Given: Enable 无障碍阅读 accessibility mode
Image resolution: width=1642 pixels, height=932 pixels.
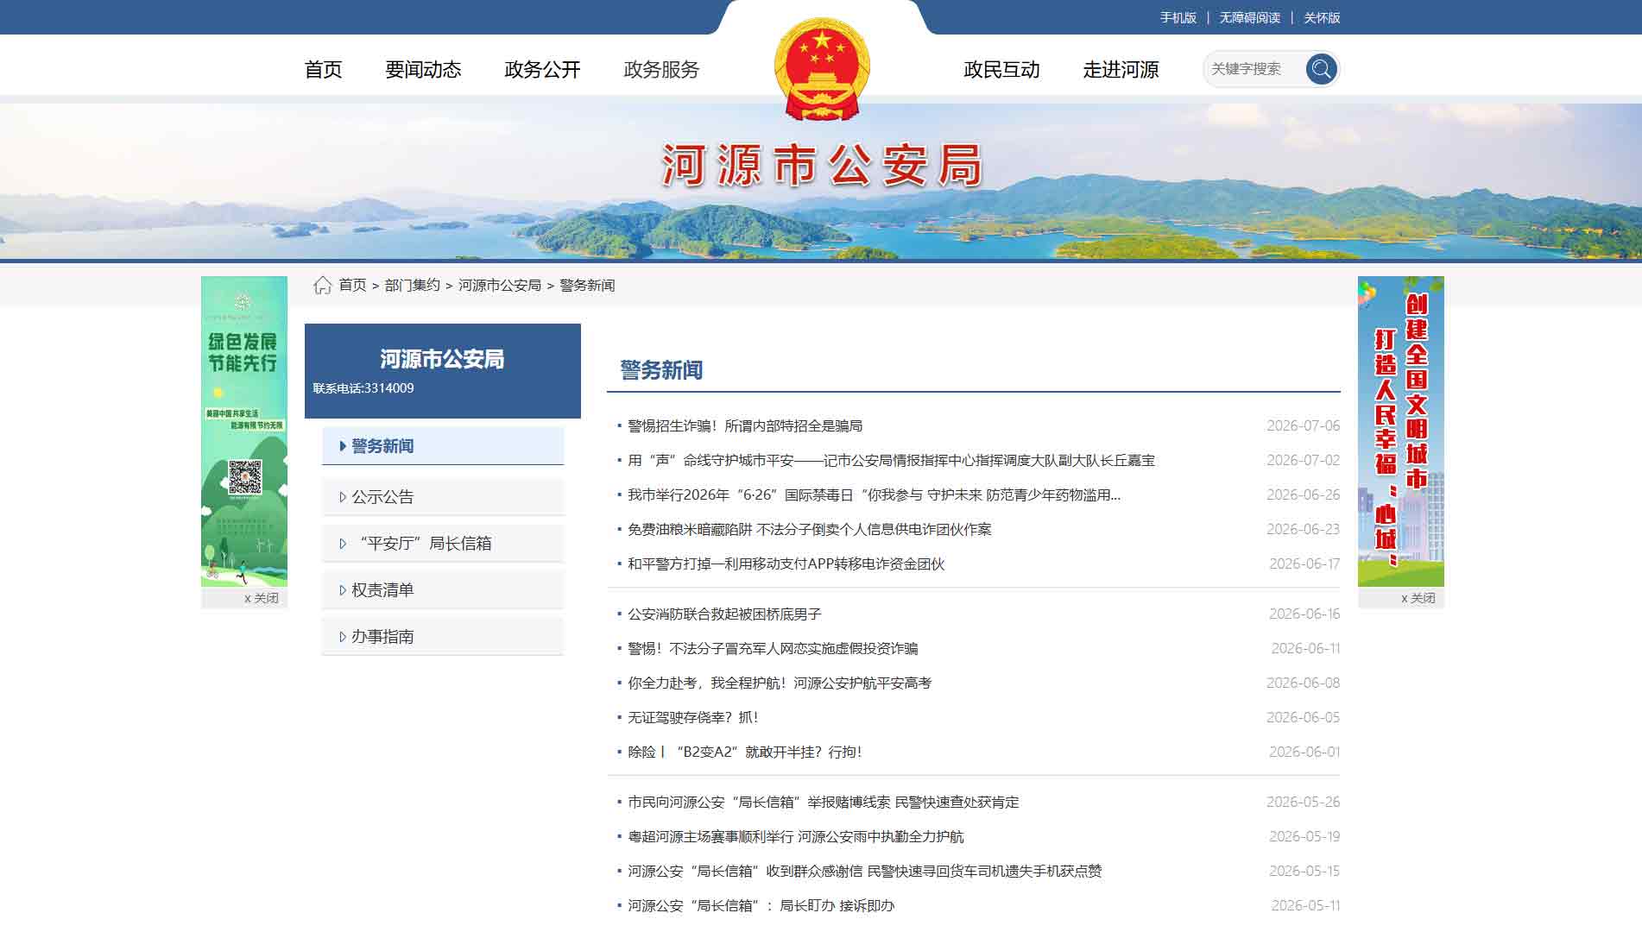Looking at the screenshot, I should (x=1249, y=18).
